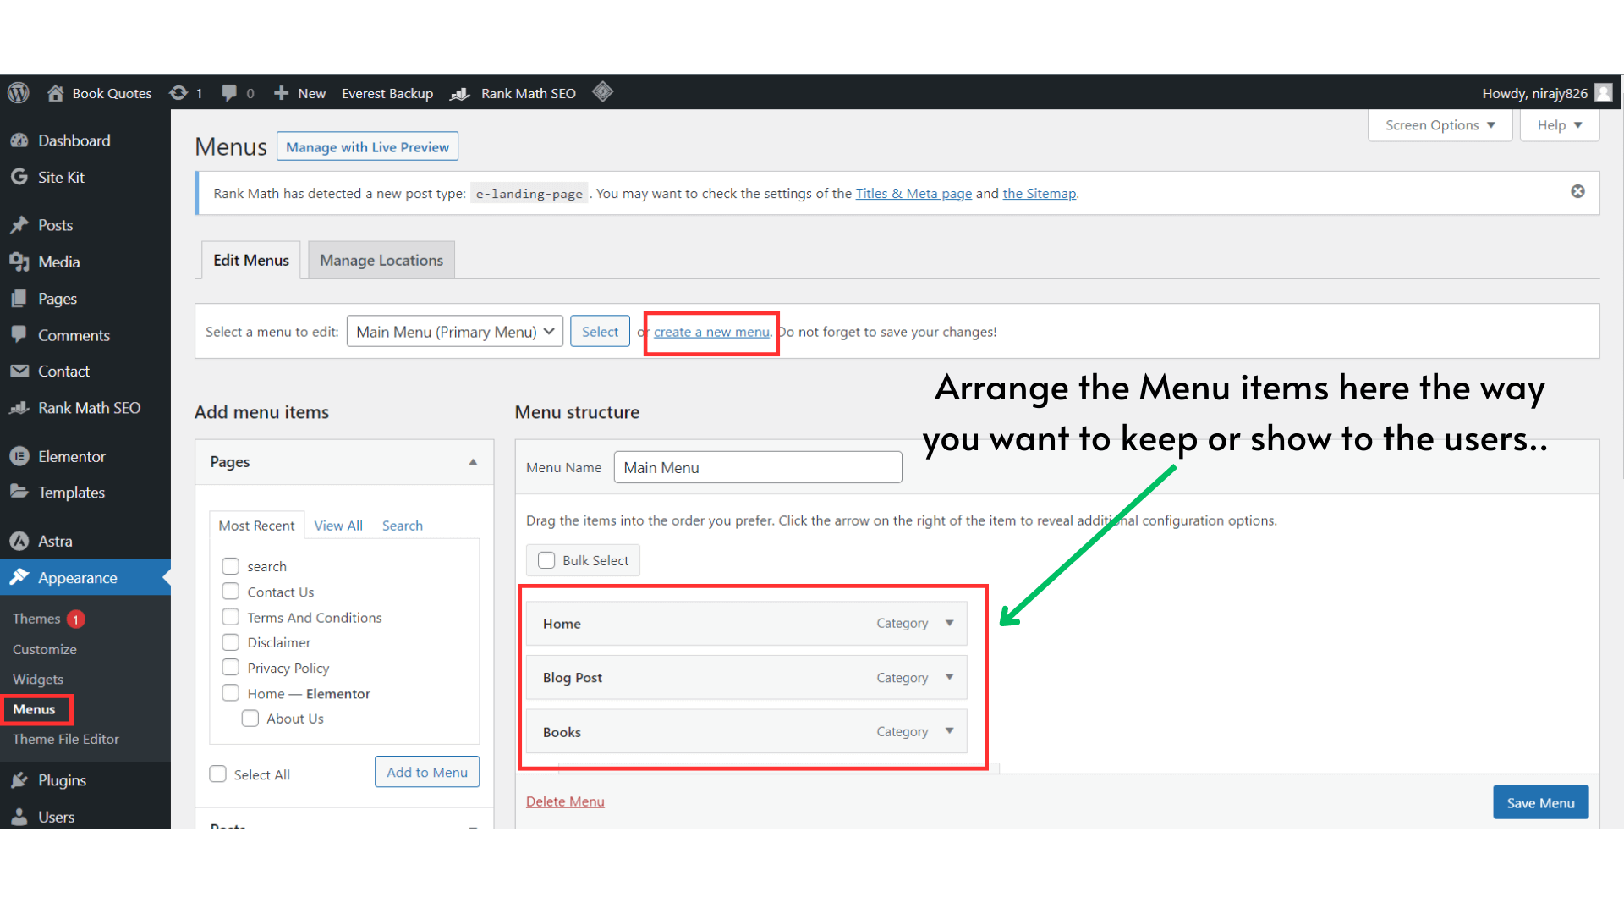Click the Rank Math SEO sidebar icon
Image resolution: width=1624 pixels, height=914 pixels.
point(19,408)
